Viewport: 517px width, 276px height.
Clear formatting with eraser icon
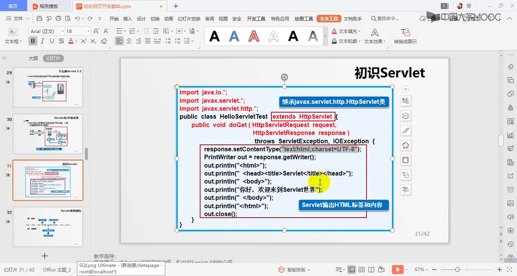point(104,41)
